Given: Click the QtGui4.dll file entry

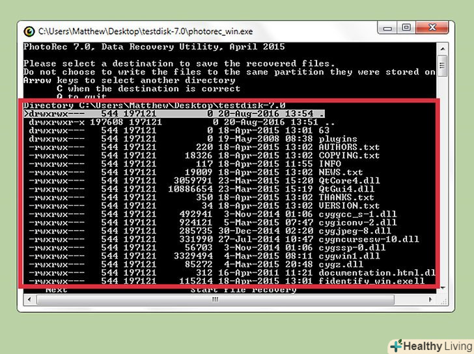Looking at the screenshot, I should point(202,190).
